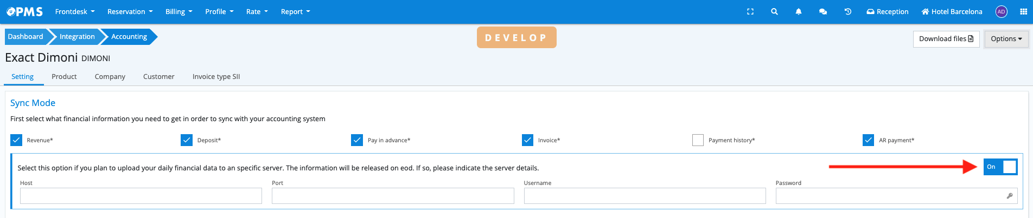
Task: Expand the Billing menu
Action: tap(178, 11)
